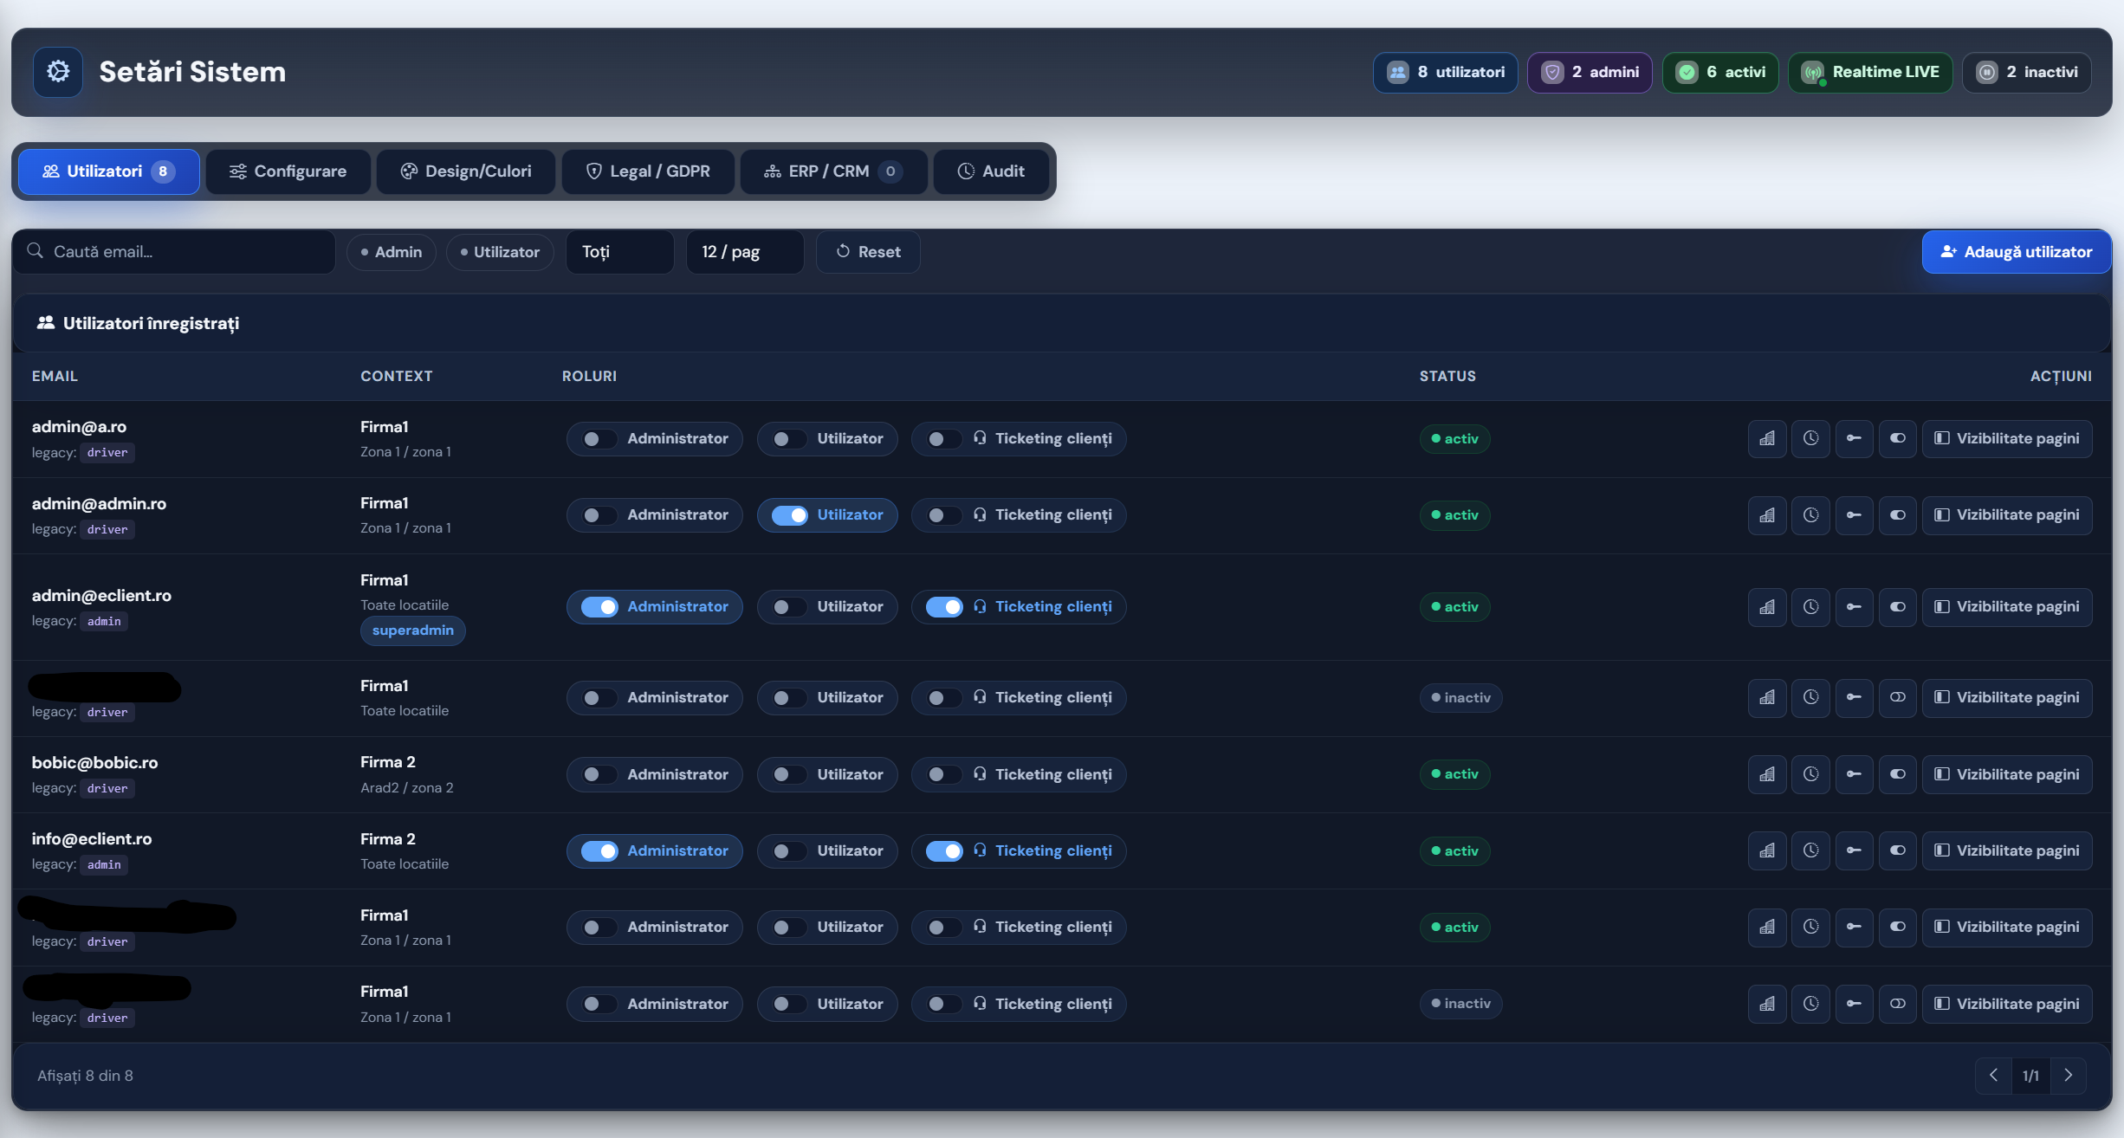Click building icon for info@eclient.ro
The height and width of the screenshot is (1138, 2124).
tap(1767, 850)
